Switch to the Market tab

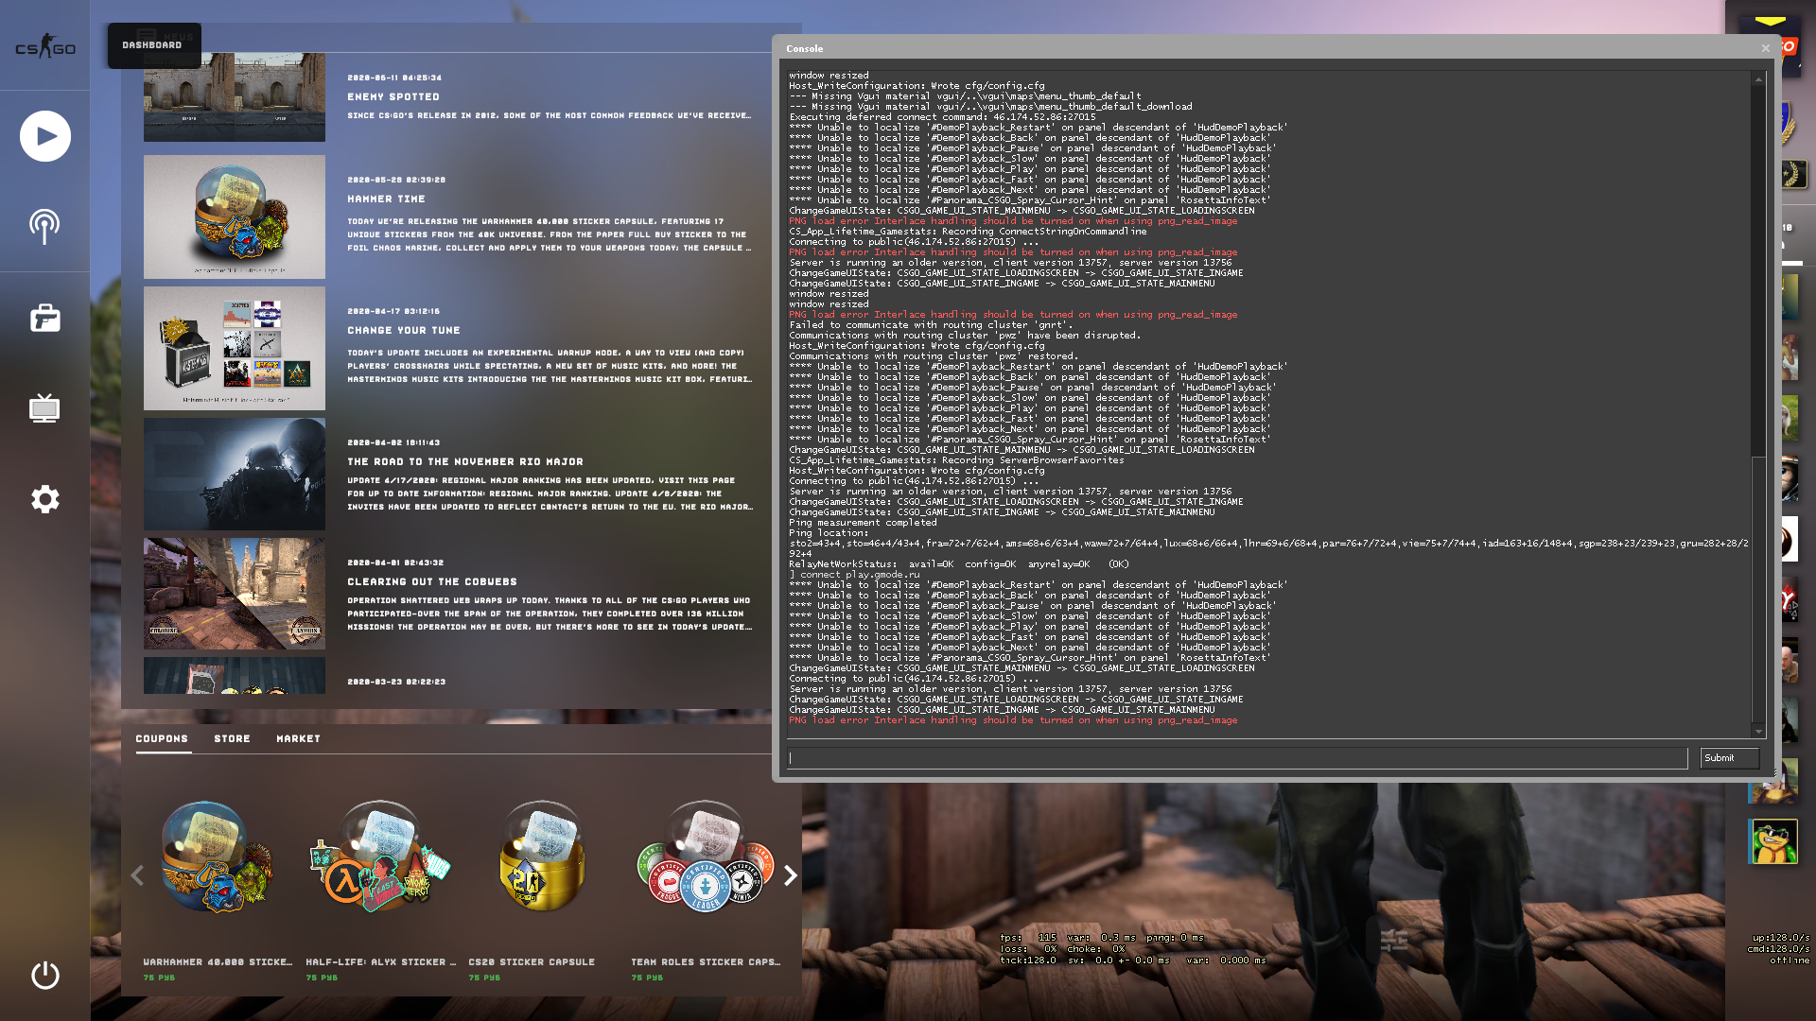coord(298,738)
